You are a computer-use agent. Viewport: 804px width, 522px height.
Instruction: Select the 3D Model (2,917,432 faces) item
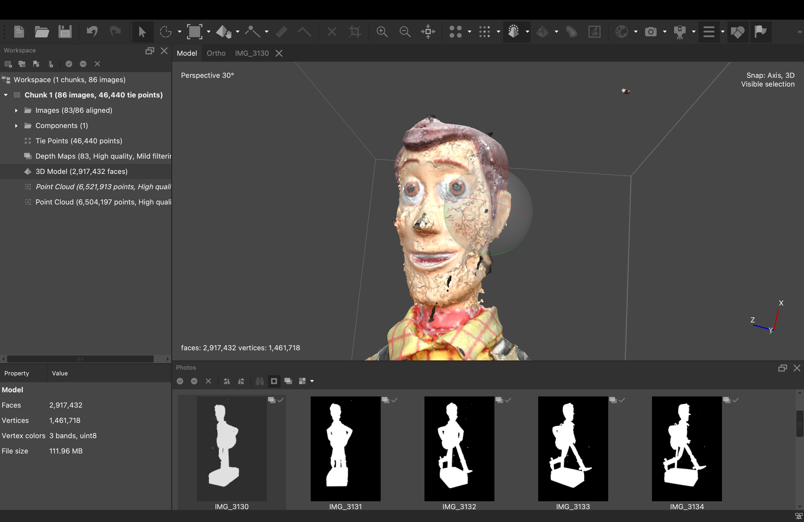(x=81, y=171)
